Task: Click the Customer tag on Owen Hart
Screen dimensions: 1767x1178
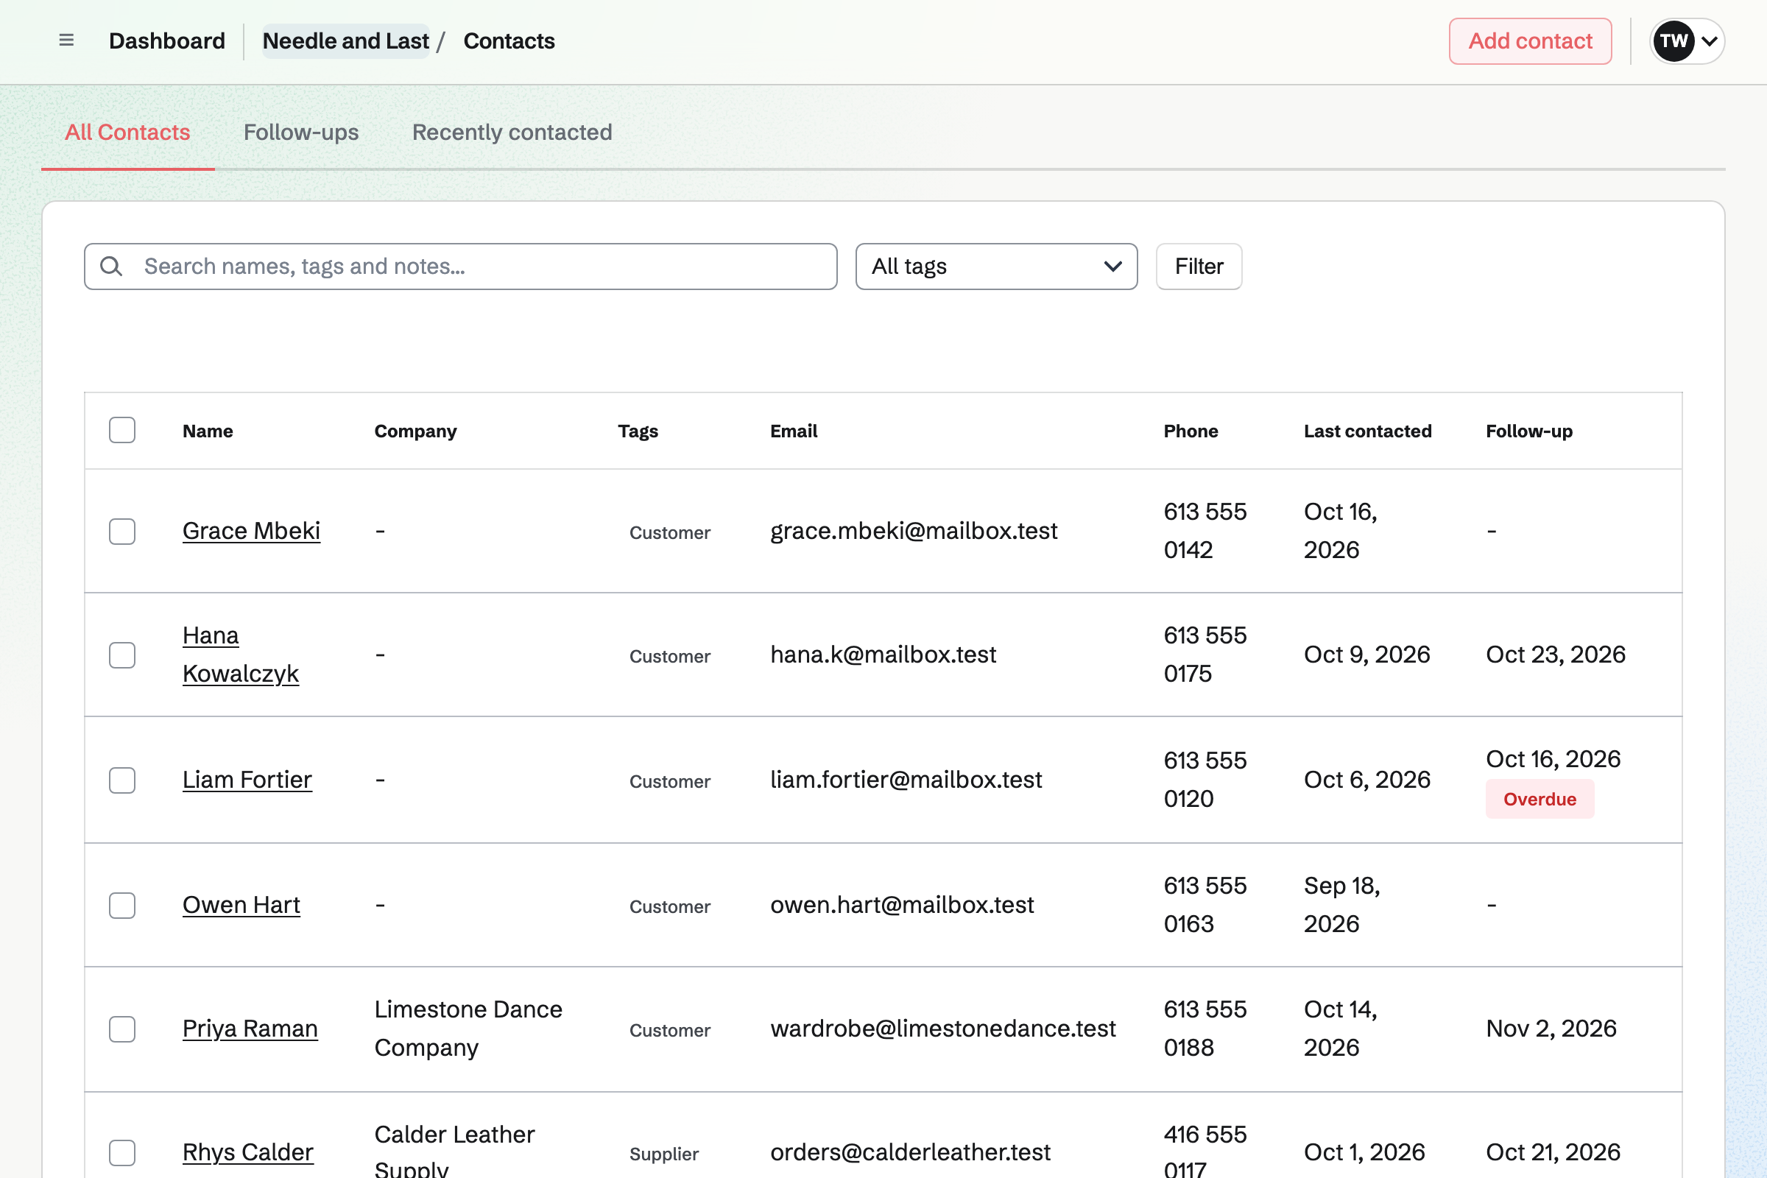Action: [x=670, y=906]
